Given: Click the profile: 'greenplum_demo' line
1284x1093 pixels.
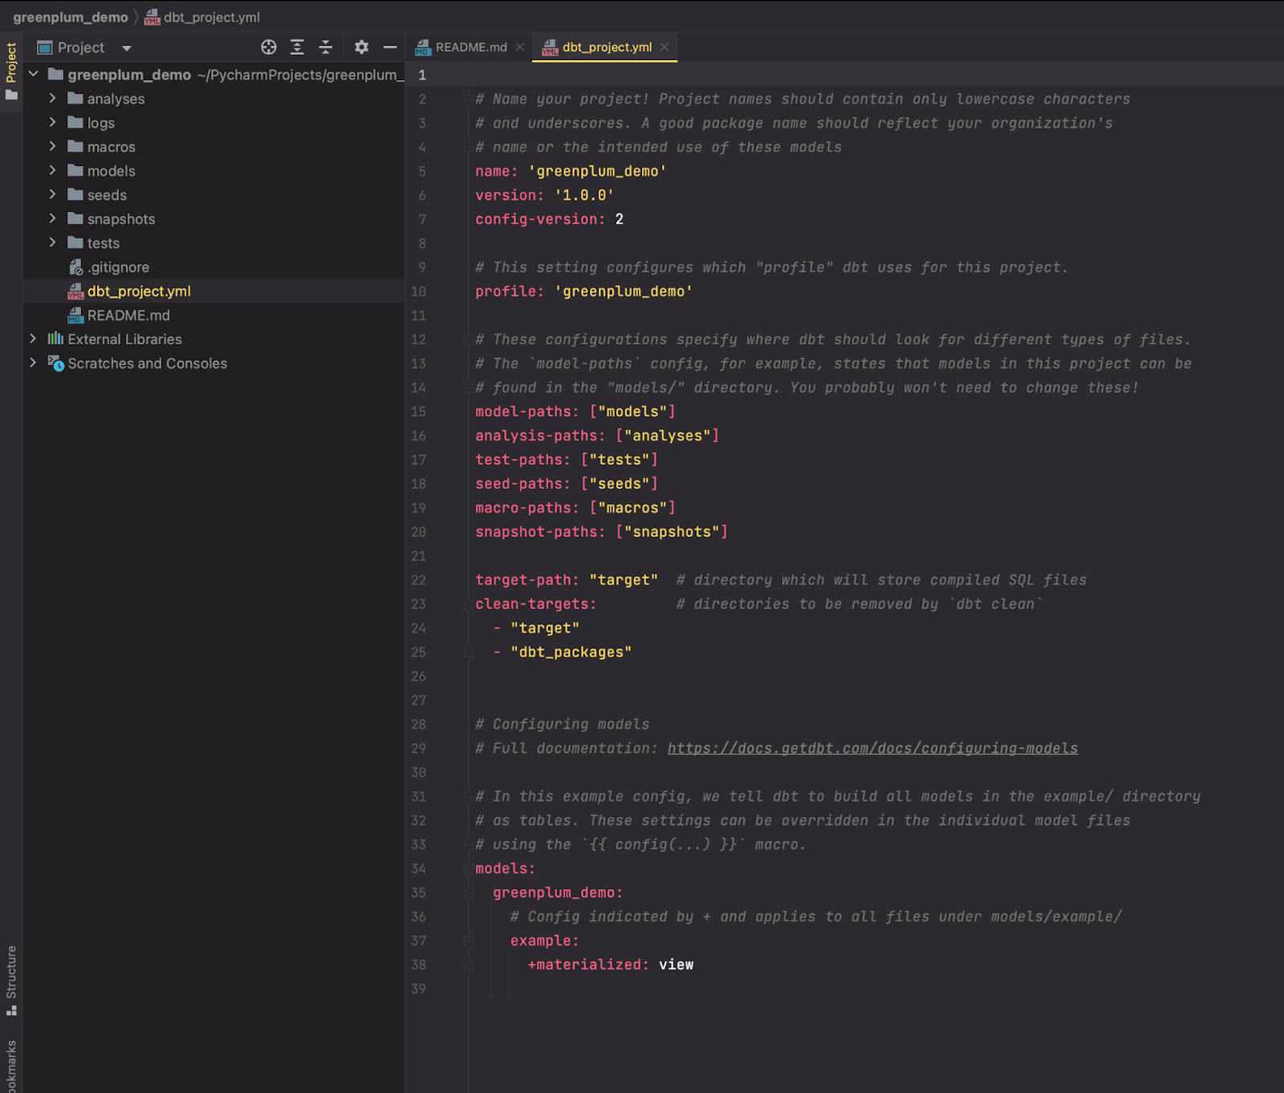Looking at the screenshot, I should click(x=583, y=291).
